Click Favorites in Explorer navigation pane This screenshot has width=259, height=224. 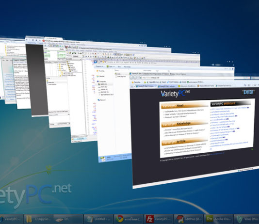(100, 71)
